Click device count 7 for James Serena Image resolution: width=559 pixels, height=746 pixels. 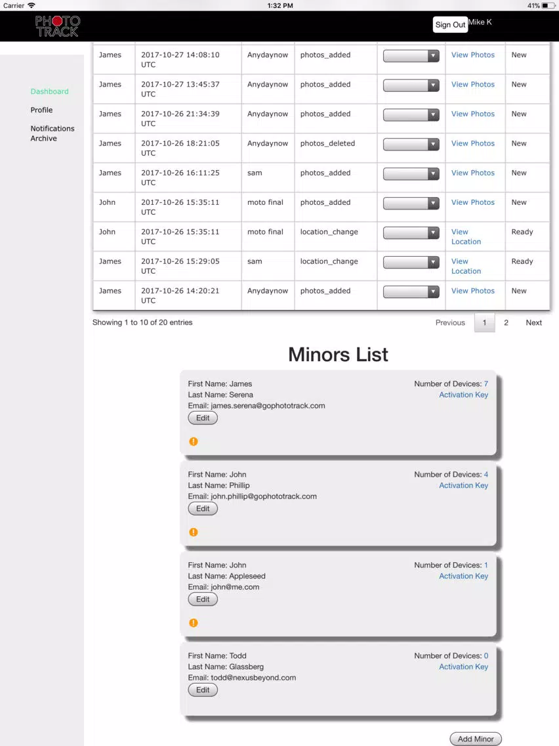pyautogui.click(x=486, y=384)
